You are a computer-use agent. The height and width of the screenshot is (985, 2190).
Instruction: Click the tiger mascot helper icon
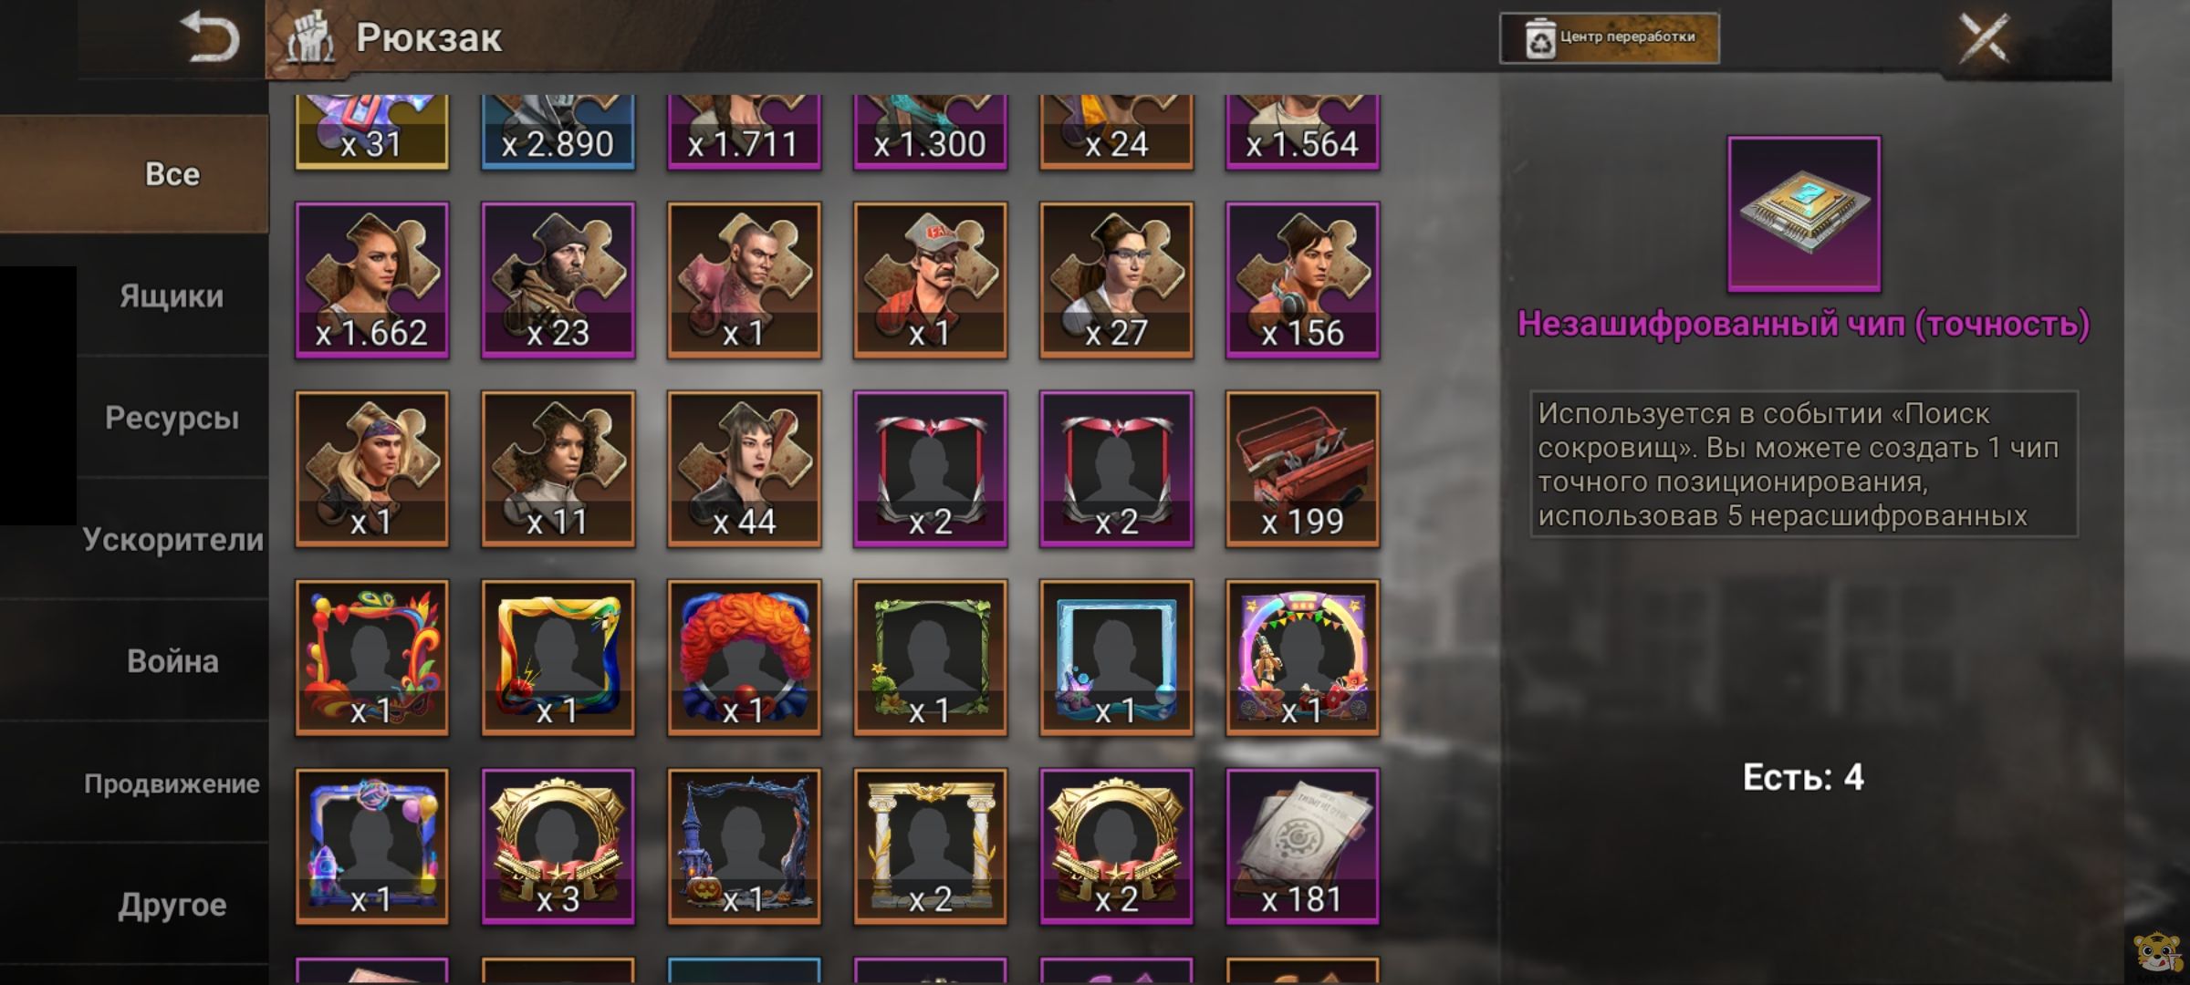click(x=2158, y=953)
